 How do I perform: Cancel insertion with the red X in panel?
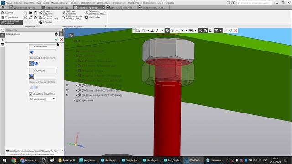coord(61,40)
